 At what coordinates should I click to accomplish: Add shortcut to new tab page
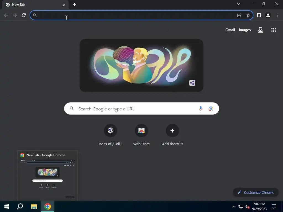click(172, 135)
